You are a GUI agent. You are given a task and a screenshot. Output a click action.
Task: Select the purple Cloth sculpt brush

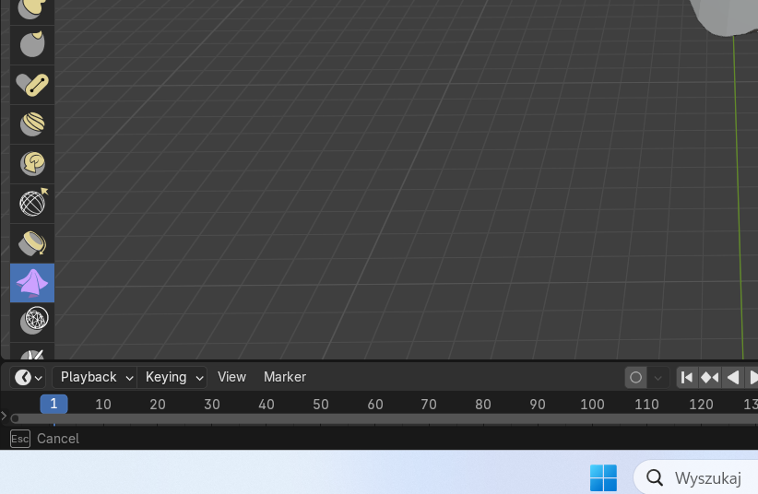pos(32,283)
